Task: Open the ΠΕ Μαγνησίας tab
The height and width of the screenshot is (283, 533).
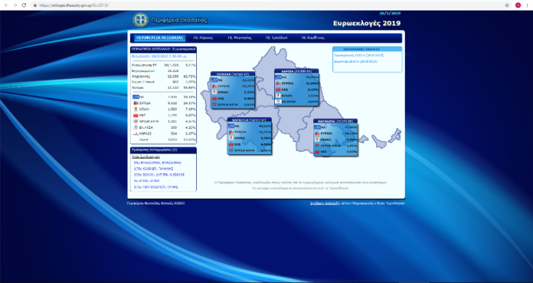Action: click(240, 38)
